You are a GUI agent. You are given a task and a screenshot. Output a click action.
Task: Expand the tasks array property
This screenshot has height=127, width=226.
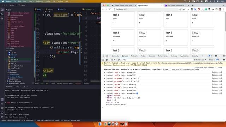tap(106, 98)
